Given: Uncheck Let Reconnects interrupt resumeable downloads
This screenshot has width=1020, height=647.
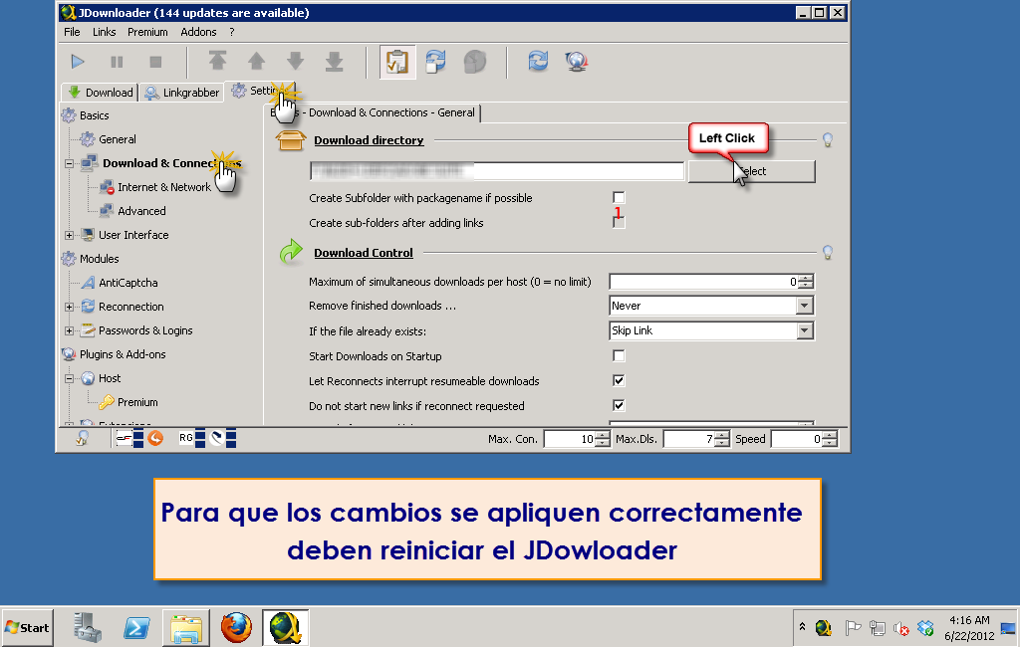Looking at the screenshot, I should coord(619,381).
